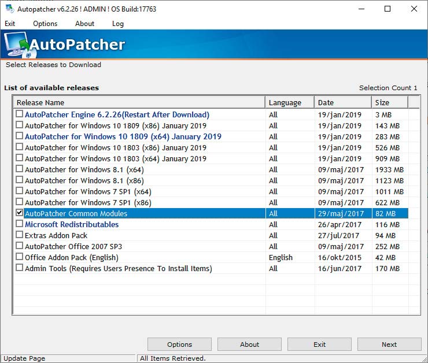Open the Log menu

coord(117,24)
